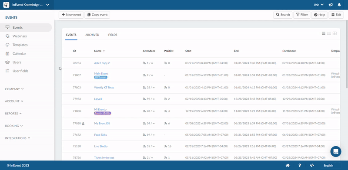
Task: Open the code embed footer icon
Action: pos(311,165)
